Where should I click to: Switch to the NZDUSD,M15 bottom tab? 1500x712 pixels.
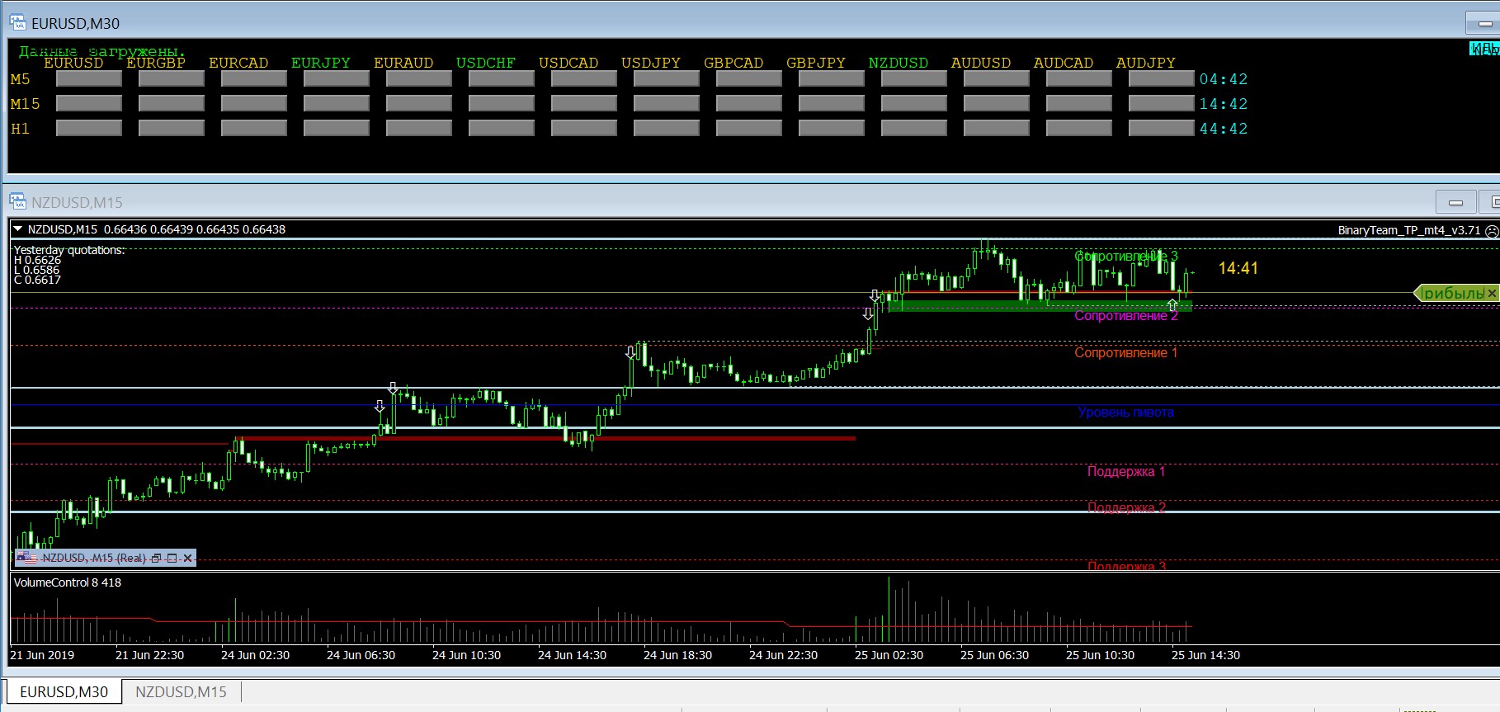181,692
